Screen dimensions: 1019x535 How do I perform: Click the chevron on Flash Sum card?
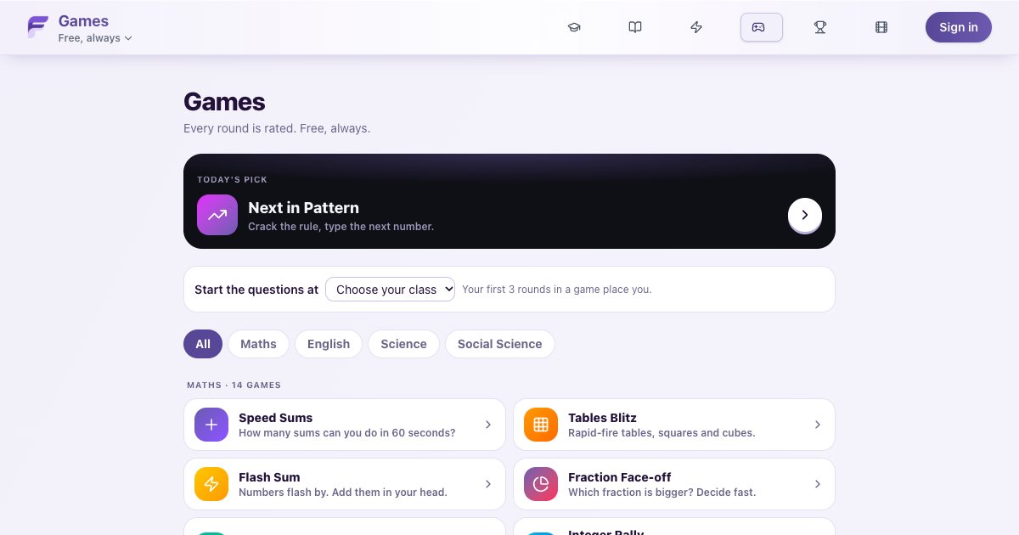coord(488,484)
